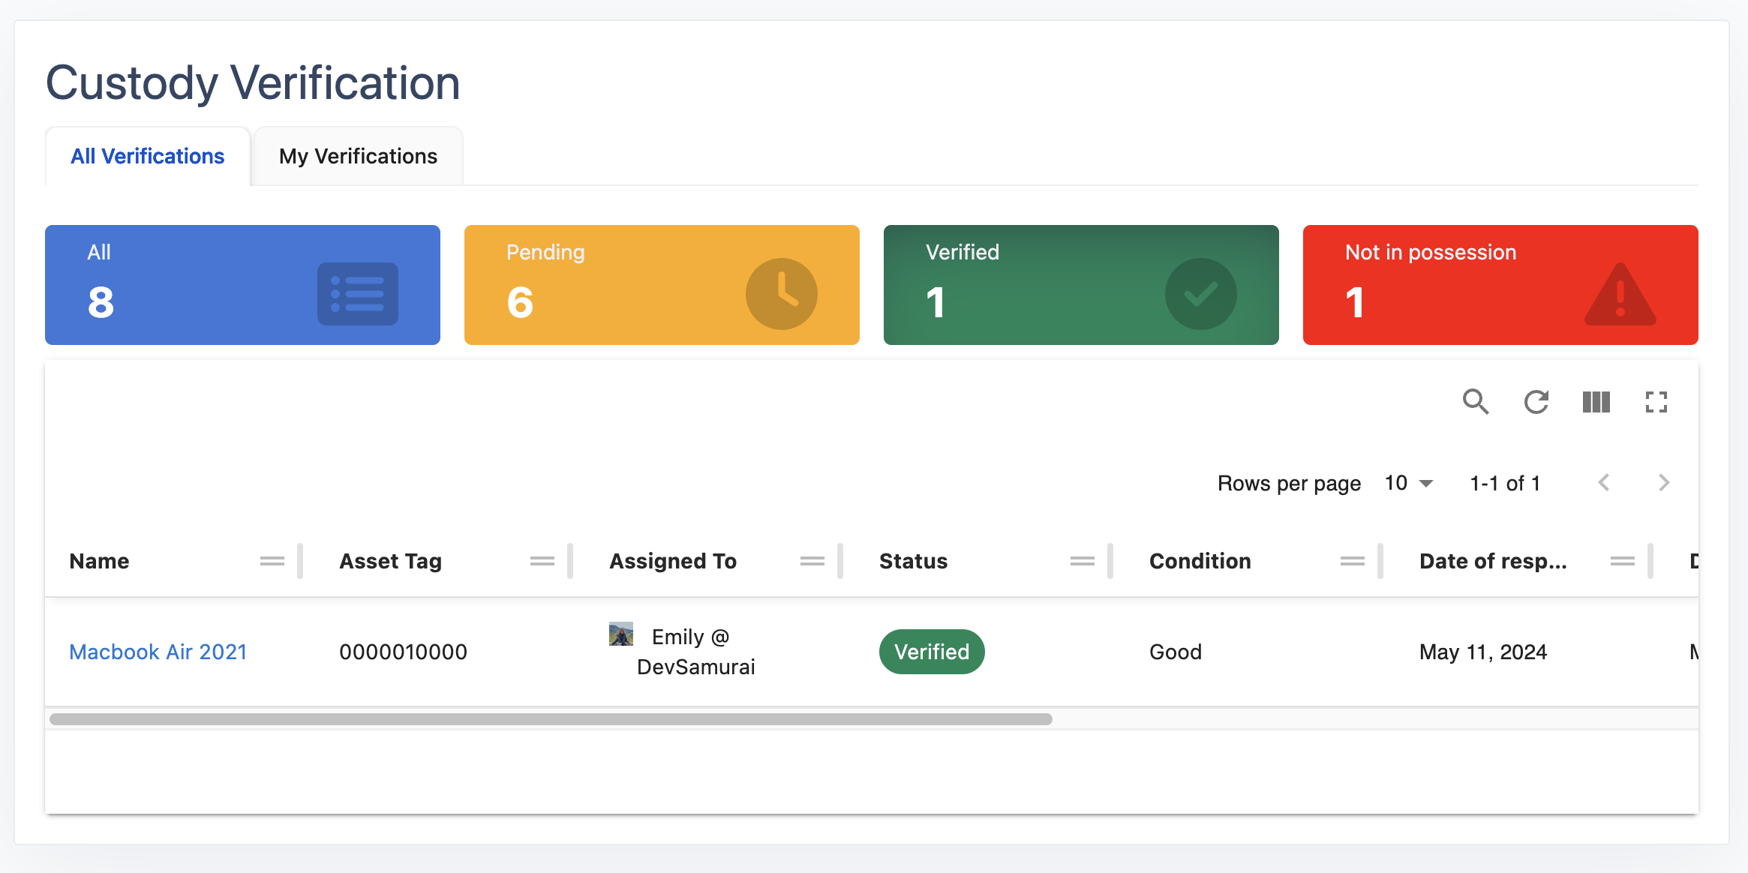The height and width of the screenshot is (873, 1748).
Task: Click the Assigned To column drag handle
Action: 812,561
